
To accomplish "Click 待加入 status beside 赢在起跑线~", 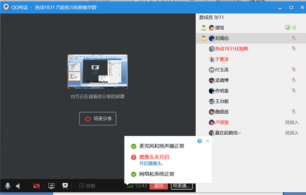I will (292, 133).
